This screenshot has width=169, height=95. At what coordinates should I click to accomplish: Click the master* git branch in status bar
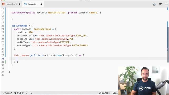[x=7, y=93]
